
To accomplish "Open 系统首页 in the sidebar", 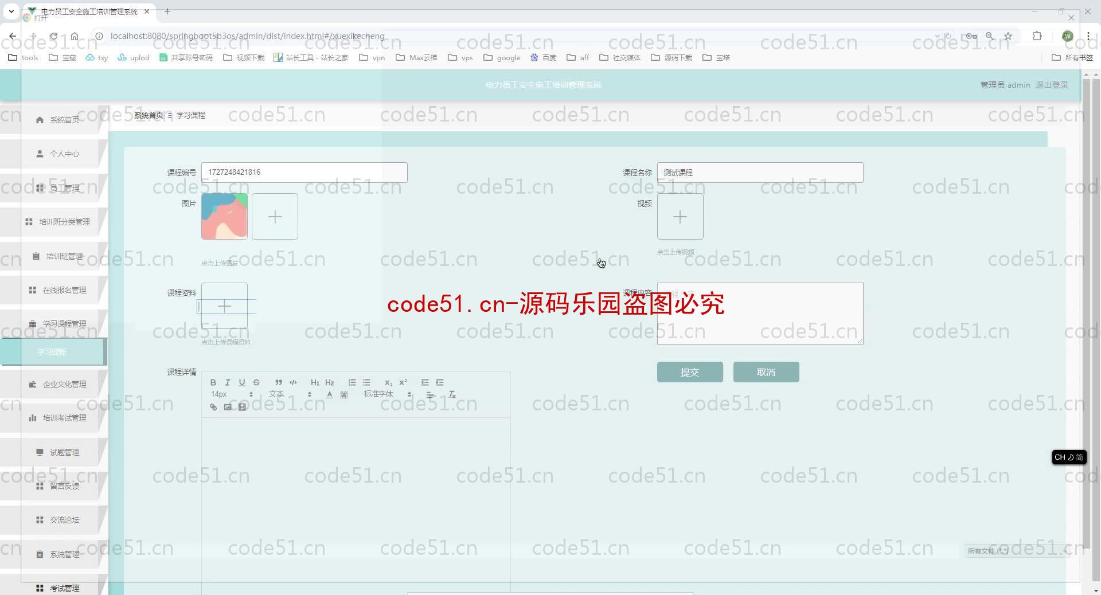I will coord(54,120).
